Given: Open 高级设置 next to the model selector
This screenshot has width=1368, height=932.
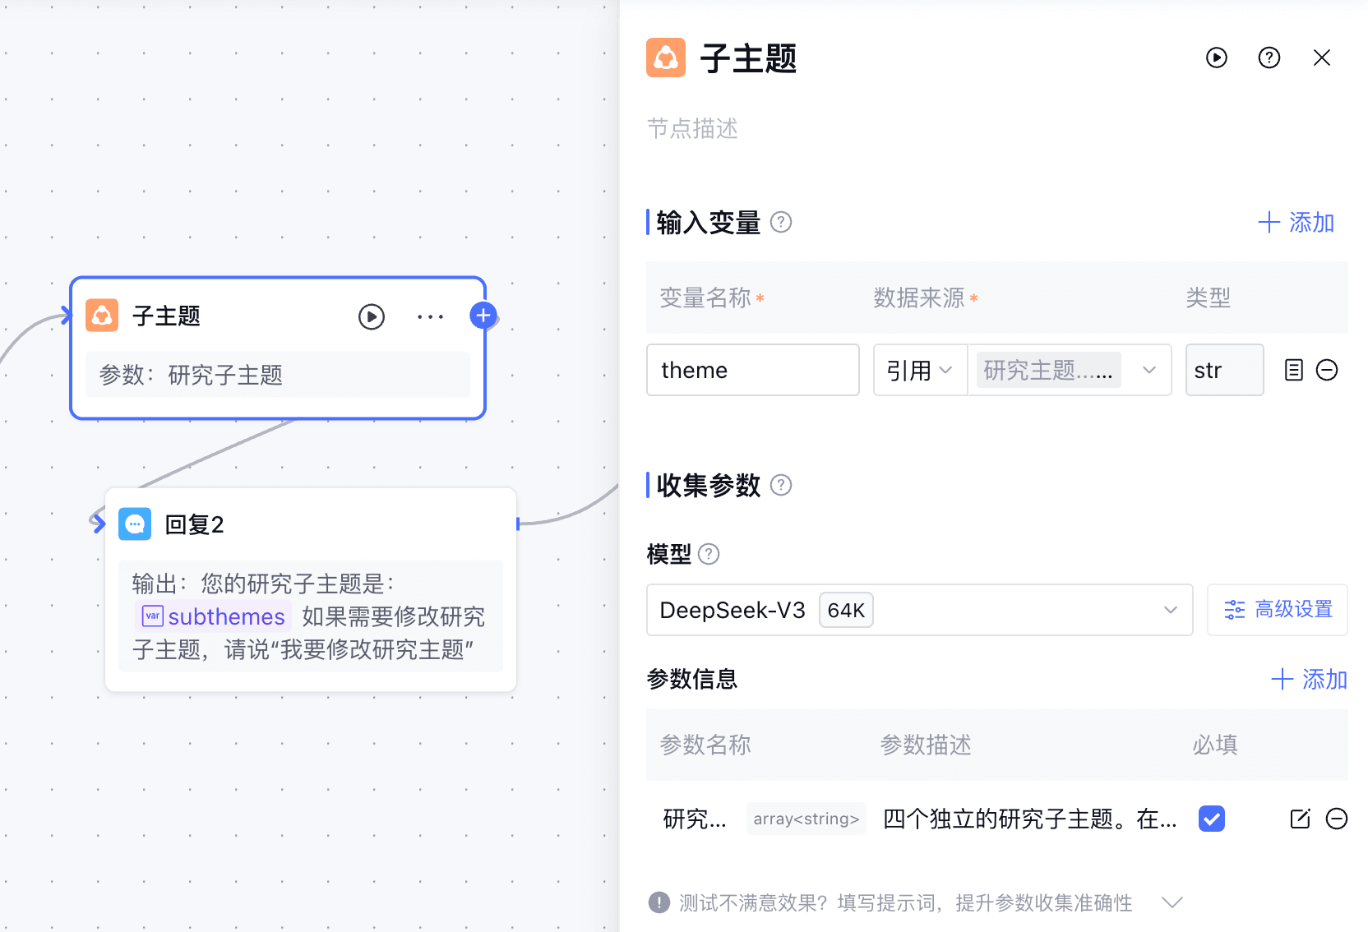Looking at the screenshot, I should coord(1277,610).
